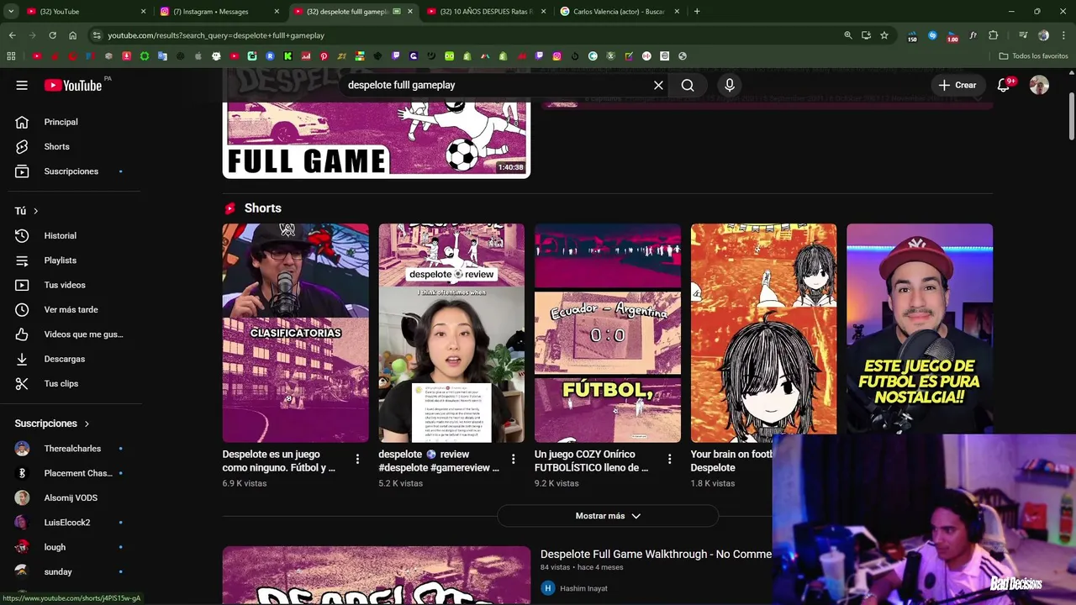Expand the Tú section chevron
The width and height of the screenshot is (1076, 605).
35,211
